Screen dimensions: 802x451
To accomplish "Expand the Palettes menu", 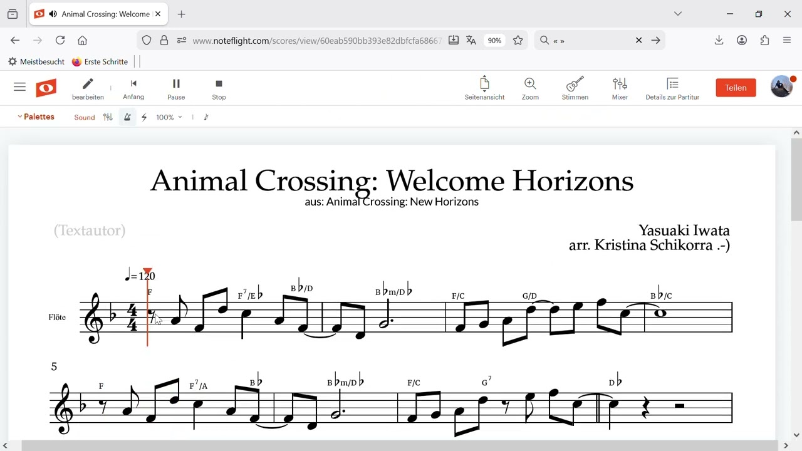I will tap(36, 117).
